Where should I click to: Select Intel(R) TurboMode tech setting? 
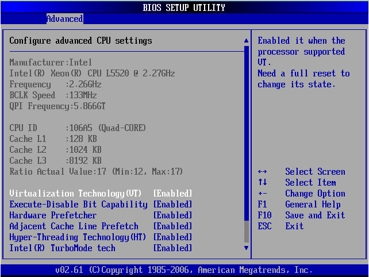[63, 248]
